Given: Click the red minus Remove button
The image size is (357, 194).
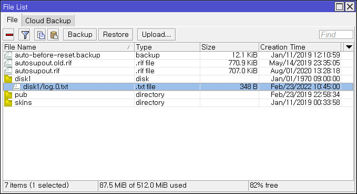Looking at the screenshot, I should 9,35.
